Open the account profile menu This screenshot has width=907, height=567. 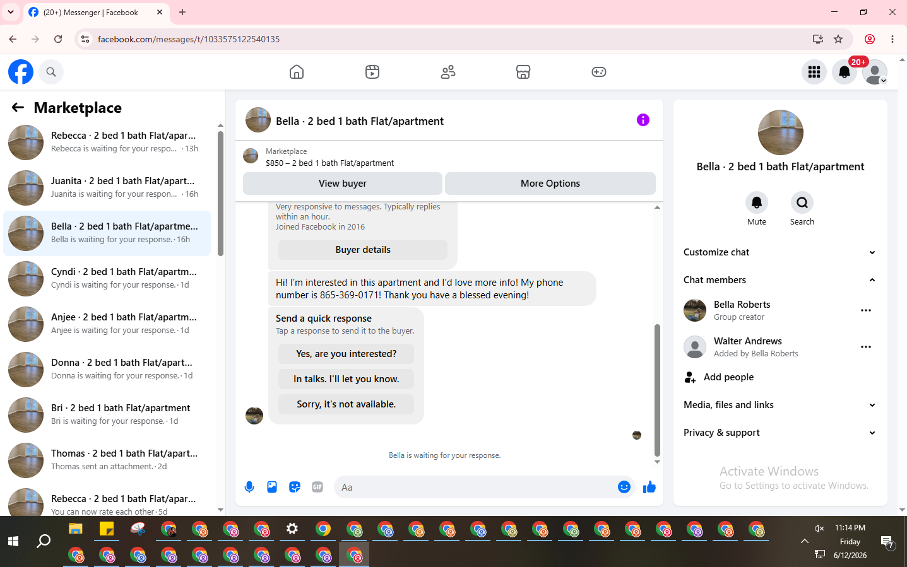875,72
